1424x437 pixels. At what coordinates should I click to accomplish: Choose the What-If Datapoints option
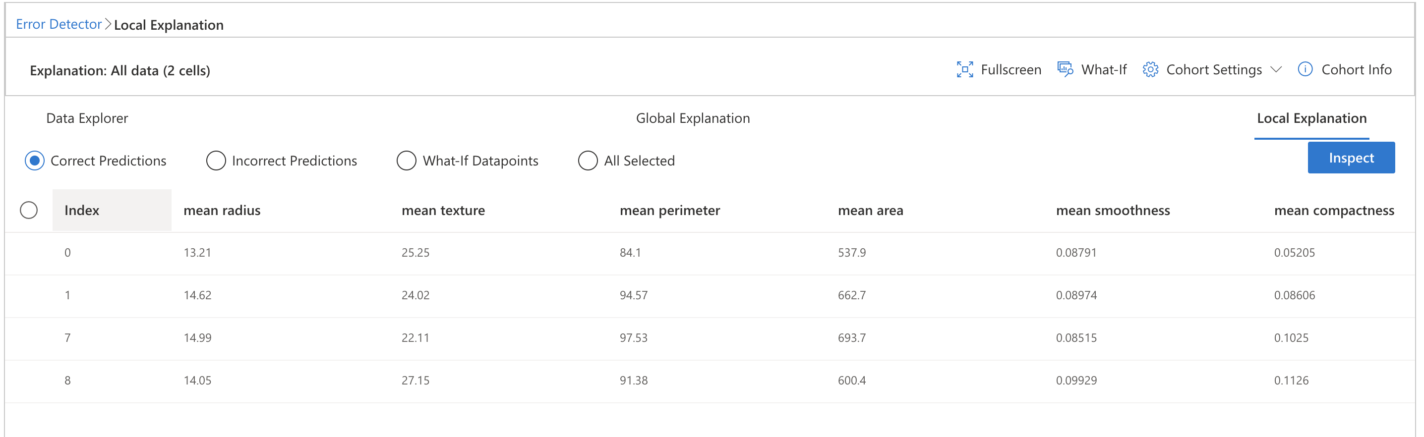407,161
